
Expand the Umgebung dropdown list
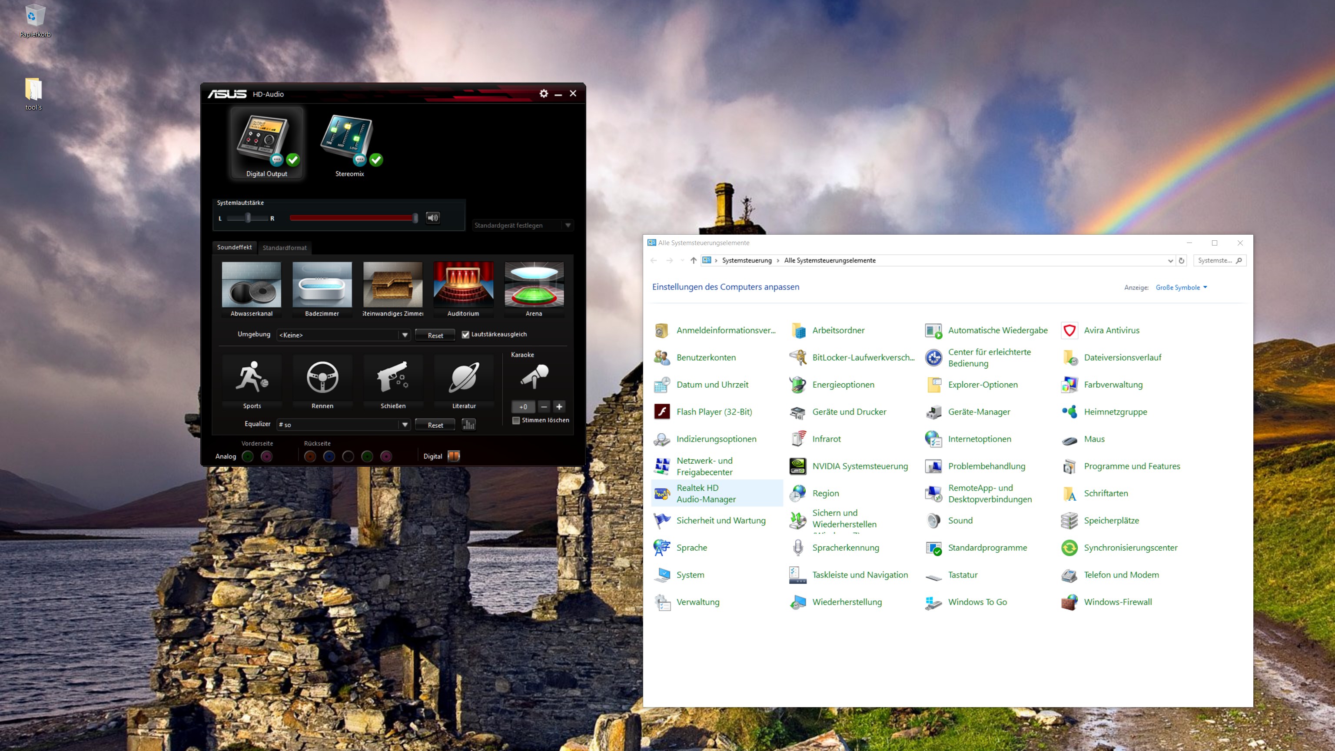click(405, 335)
